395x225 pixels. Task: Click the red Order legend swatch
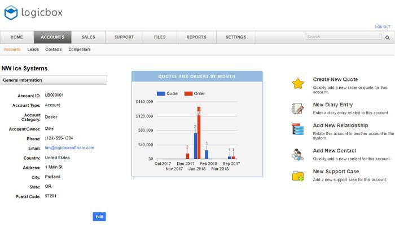(x=188, y=94)
